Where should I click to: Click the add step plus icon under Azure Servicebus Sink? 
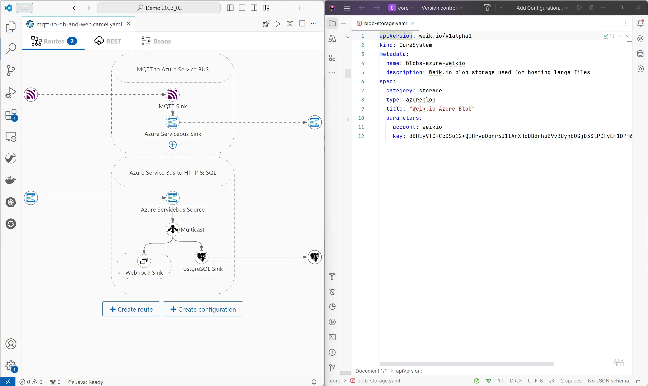click(173, 145)
